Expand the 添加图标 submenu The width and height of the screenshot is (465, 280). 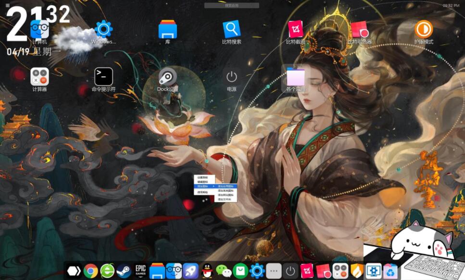pos(202,186)
